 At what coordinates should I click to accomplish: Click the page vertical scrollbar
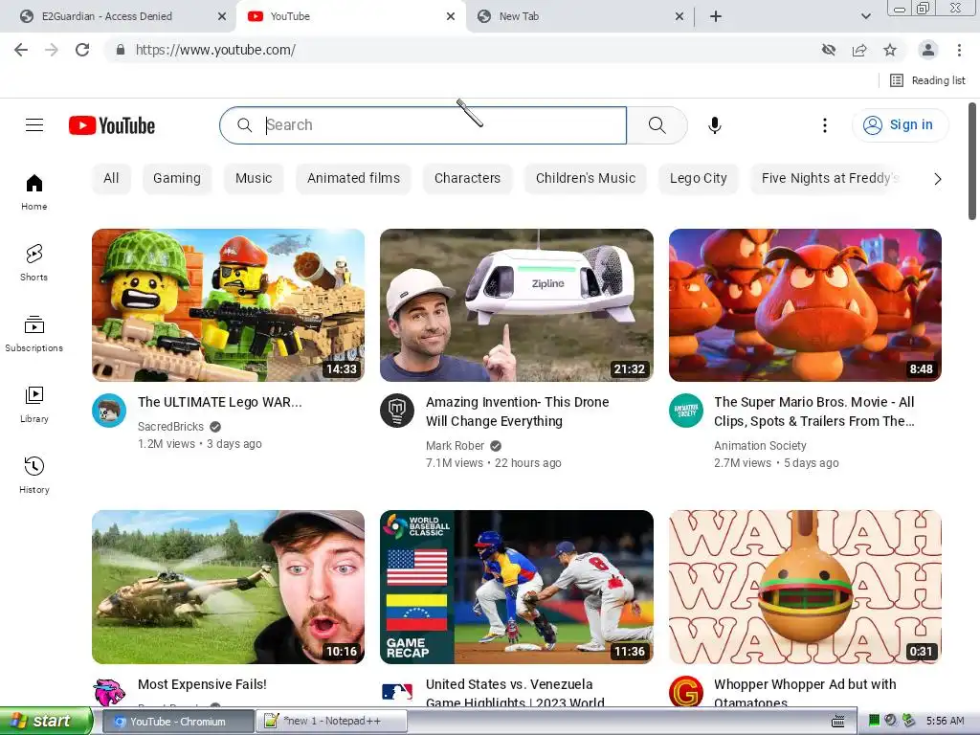pyautogui.click(x=972, y=161)
